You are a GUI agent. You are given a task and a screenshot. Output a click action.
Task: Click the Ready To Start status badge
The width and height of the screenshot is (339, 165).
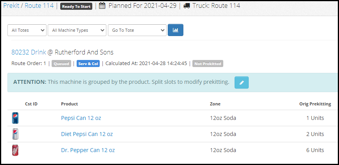[76, 6]
